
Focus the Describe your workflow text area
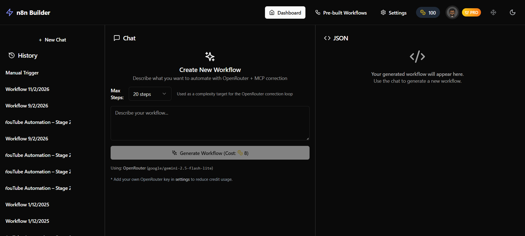(210, 123)
